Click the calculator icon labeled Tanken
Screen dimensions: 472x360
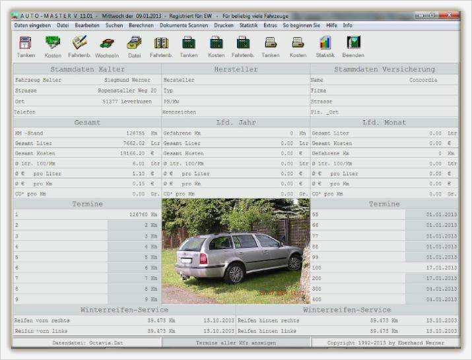pos(189,44)
